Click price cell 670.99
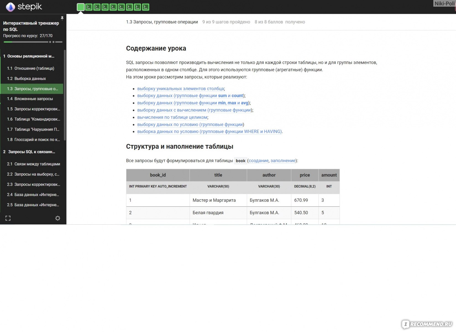Screen dimensions: 456x332 [305, 200]
